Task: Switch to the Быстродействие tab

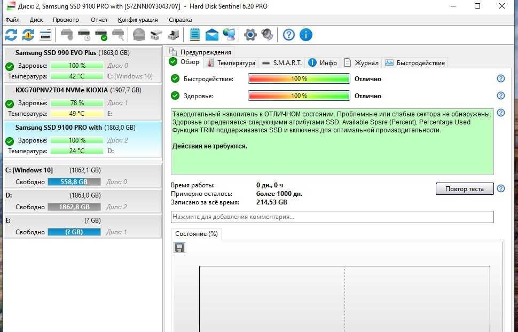Action: pos(415,63)
